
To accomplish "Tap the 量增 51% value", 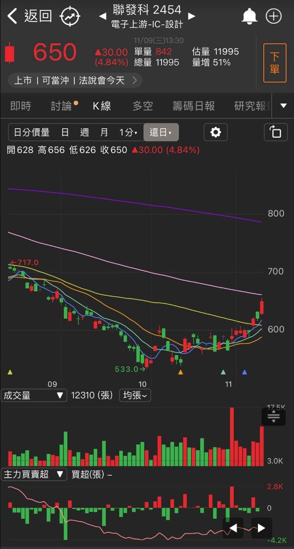I will coord(211,62).
